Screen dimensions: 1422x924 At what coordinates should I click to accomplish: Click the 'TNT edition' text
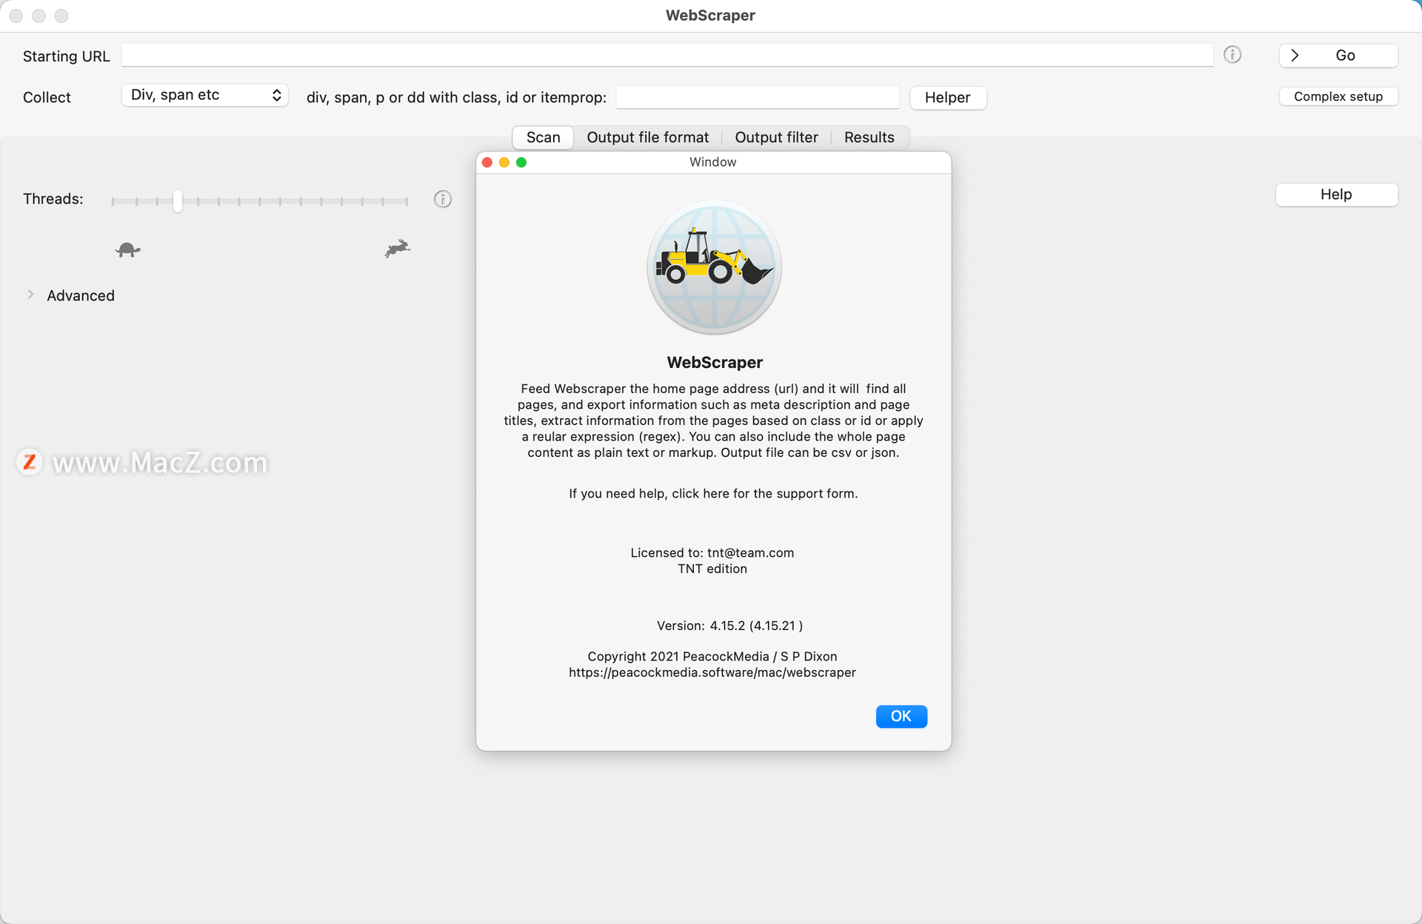click(x=712, y=569)
